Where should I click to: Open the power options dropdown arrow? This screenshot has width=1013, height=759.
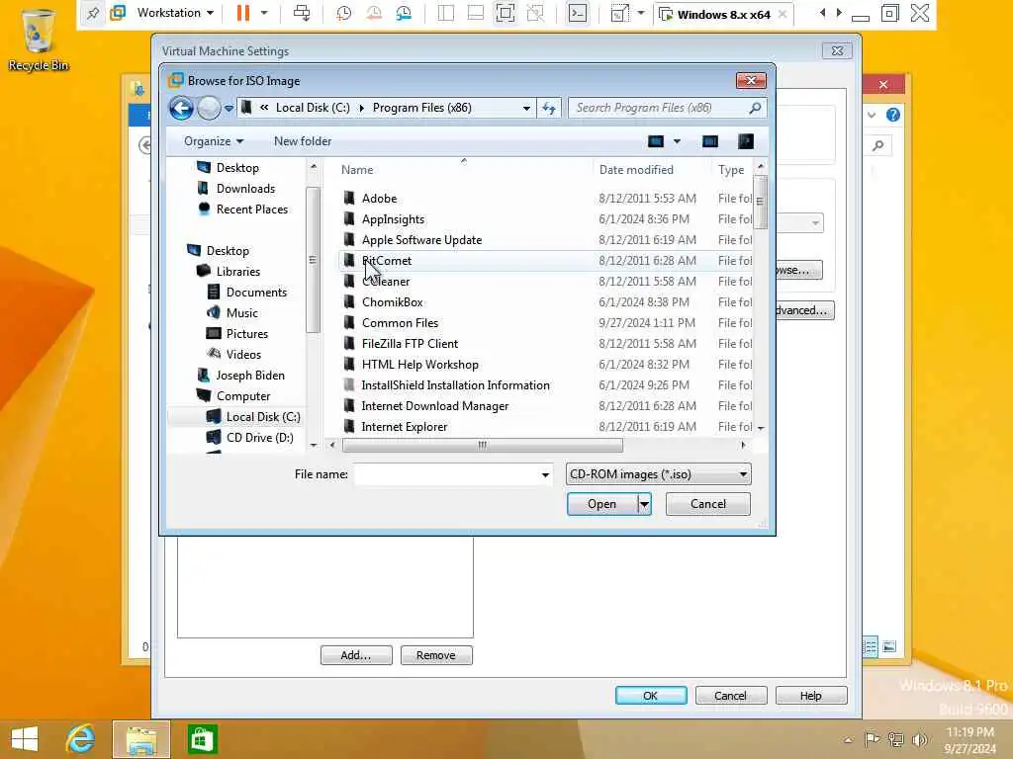click(264, 13)
